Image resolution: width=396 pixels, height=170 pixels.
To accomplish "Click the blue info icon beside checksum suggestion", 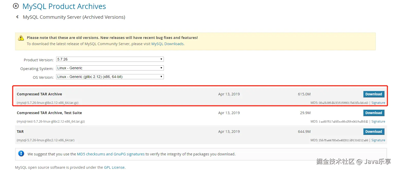I will [21, 154].
